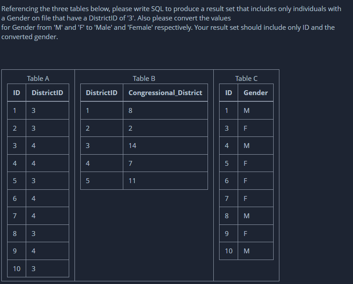This screenshot has width=353, height=284.
Task: Click the ID header in Table A
Action: click(x=17, y=93)
